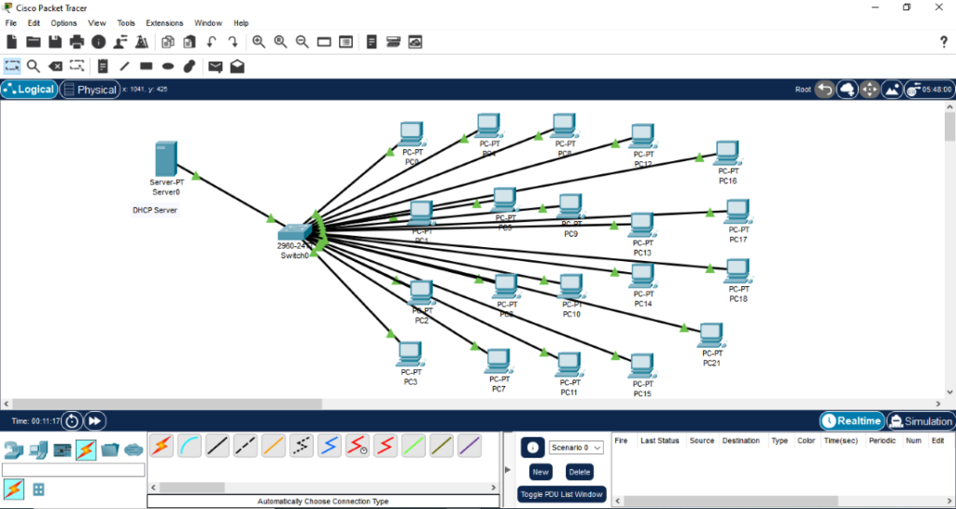Screen dimensions: 956x509
Task: Click the New scenario button
Action: [x=541, y=472]
